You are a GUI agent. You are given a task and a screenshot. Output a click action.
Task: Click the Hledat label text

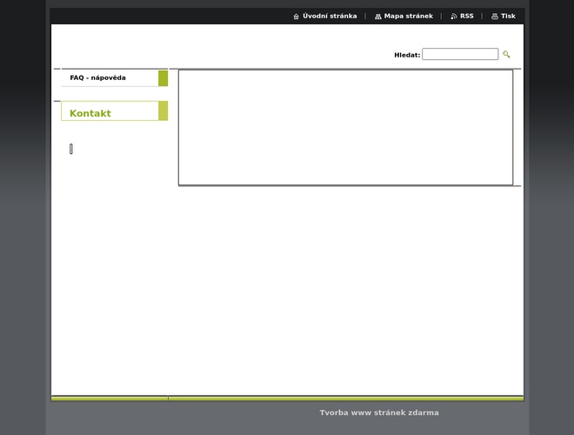(407, 55)
